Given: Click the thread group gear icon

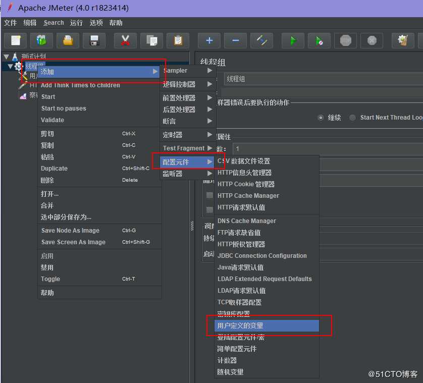Looking at the screenshot, I should (18, 66).
